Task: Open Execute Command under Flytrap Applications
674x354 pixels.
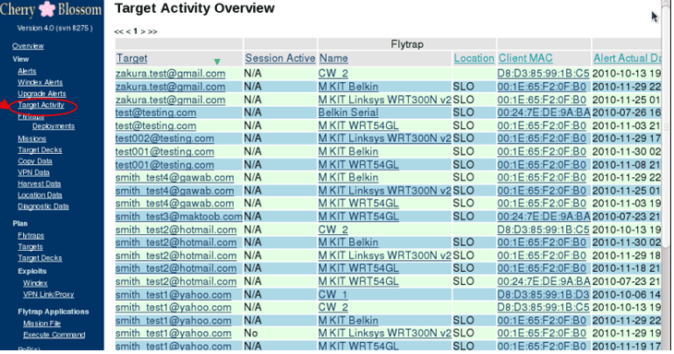Action: click(54, 335)
